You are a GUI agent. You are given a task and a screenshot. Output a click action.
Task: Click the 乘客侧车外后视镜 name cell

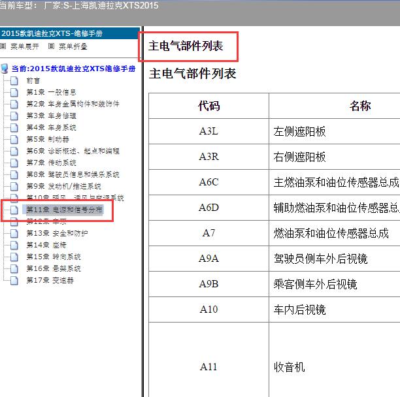pyautogui.click(x=335, y=284)
